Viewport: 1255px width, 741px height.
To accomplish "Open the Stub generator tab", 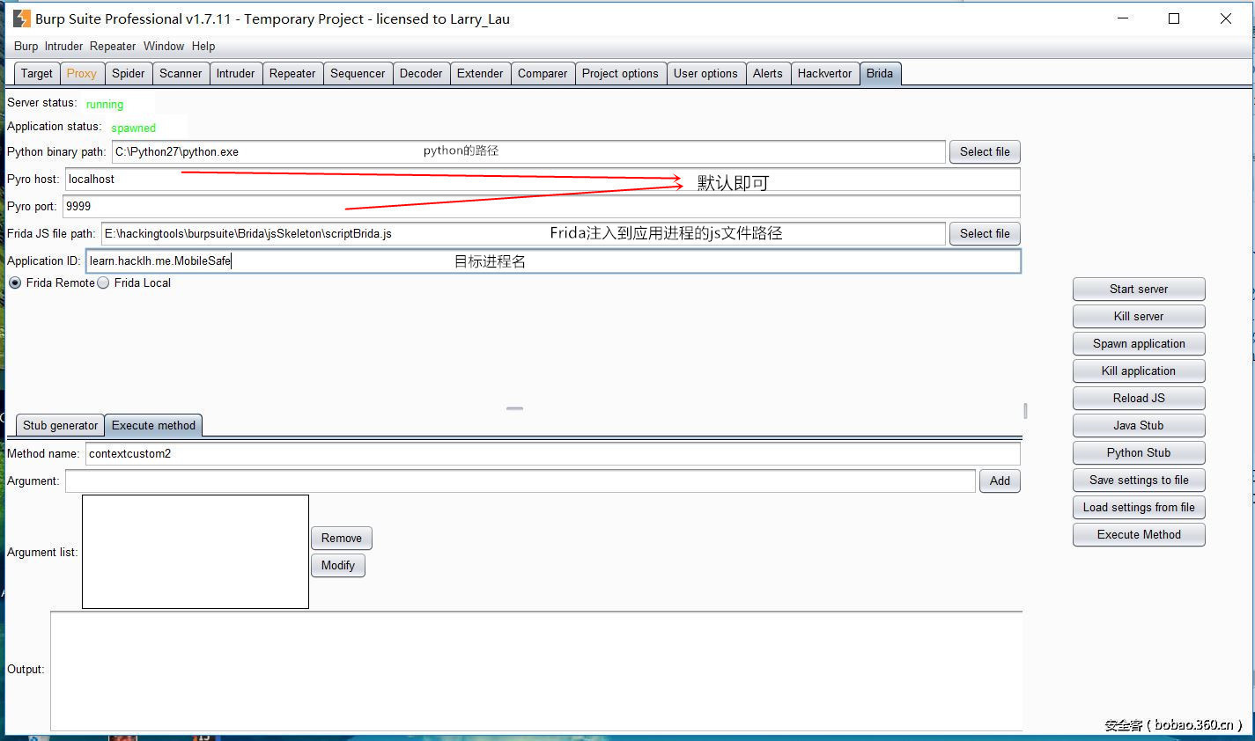I will (x=60, y=425).
